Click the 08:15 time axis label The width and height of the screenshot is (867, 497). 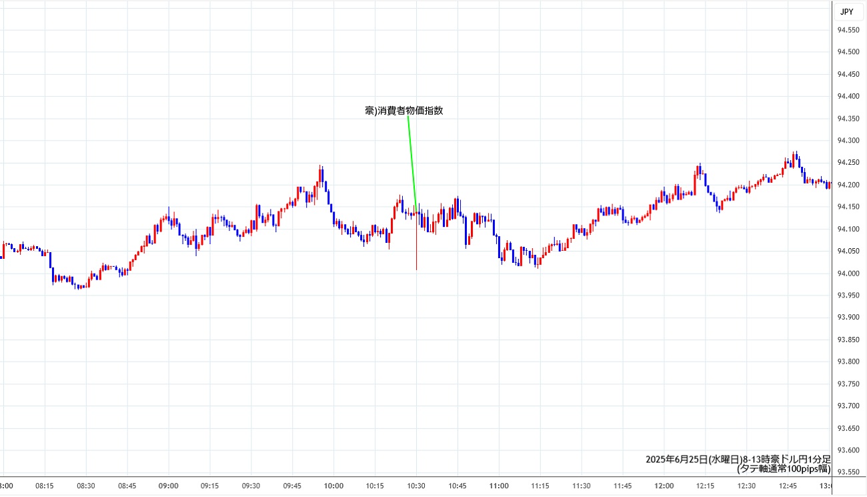pyautogui.click(x=45, y=486)
